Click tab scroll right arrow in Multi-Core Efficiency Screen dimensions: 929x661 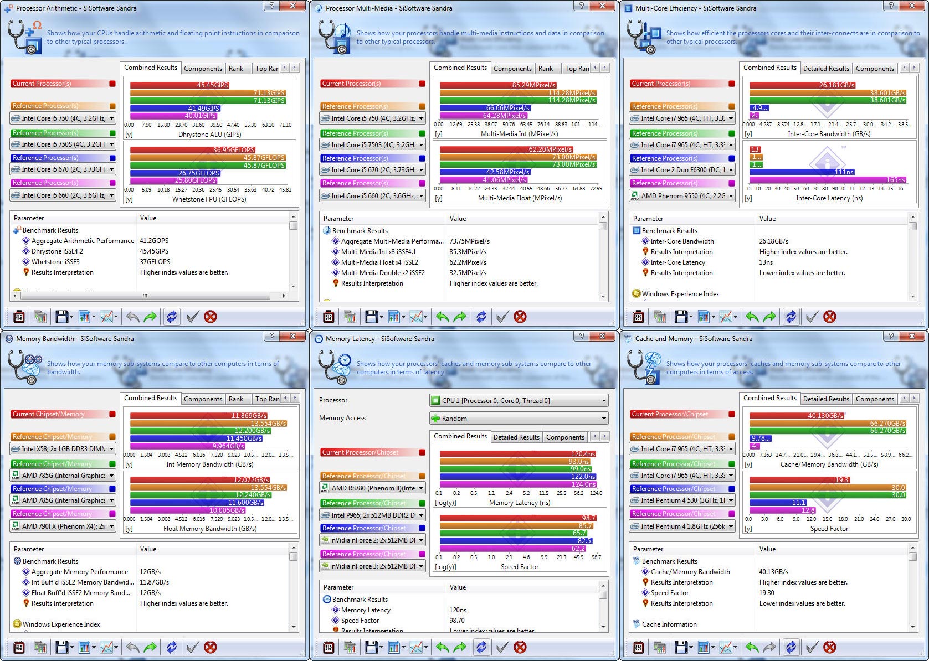click(x=914, y=68)
